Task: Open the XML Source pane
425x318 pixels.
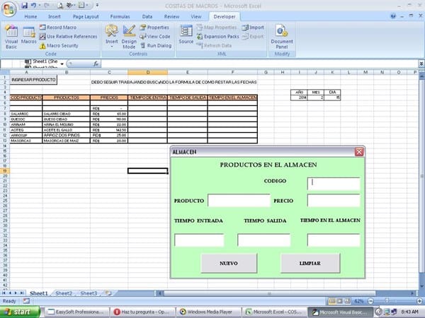Action: [x=186, y=35]
